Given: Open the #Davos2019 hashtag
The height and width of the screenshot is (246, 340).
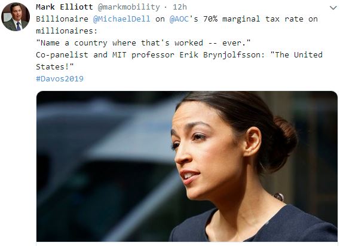Looking at the screenshot, I should [60, 78].
